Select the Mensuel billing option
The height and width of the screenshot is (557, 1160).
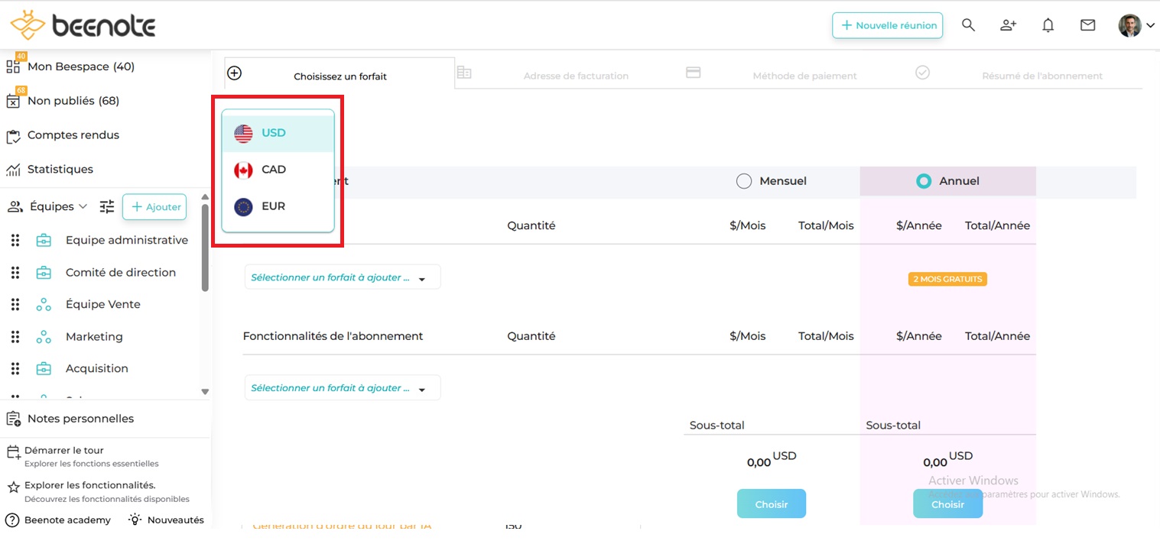point(744,181)
